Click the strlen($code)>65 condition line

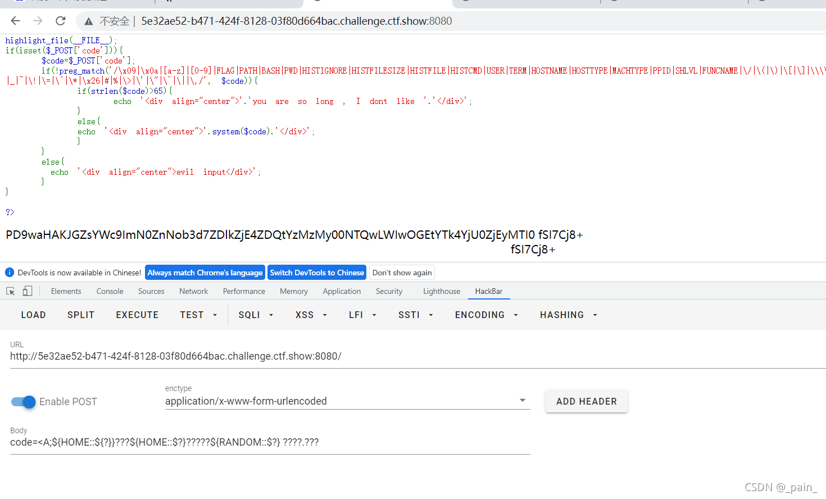tap(125, 91)
